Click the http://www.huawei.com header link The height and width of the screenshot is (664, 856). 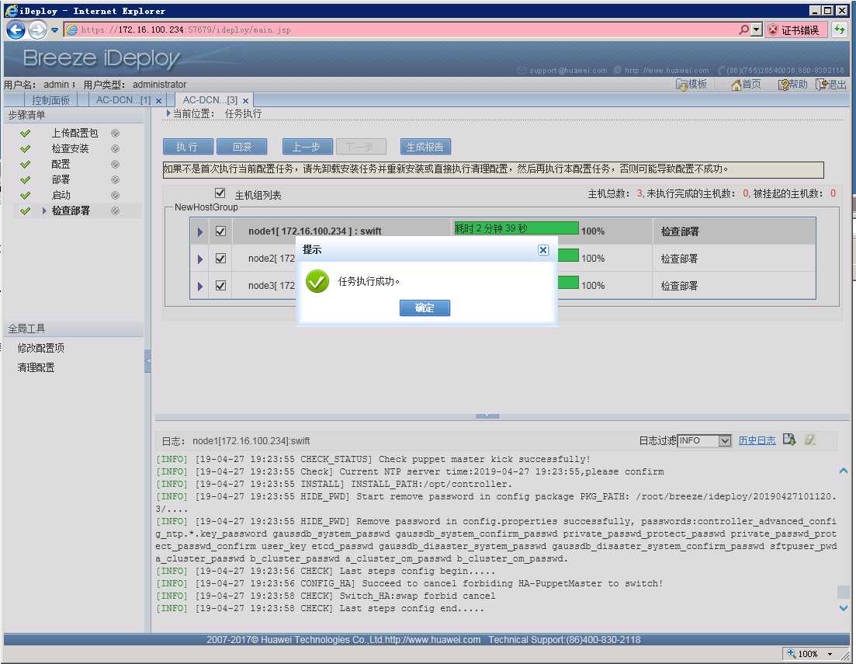point(667,71)
